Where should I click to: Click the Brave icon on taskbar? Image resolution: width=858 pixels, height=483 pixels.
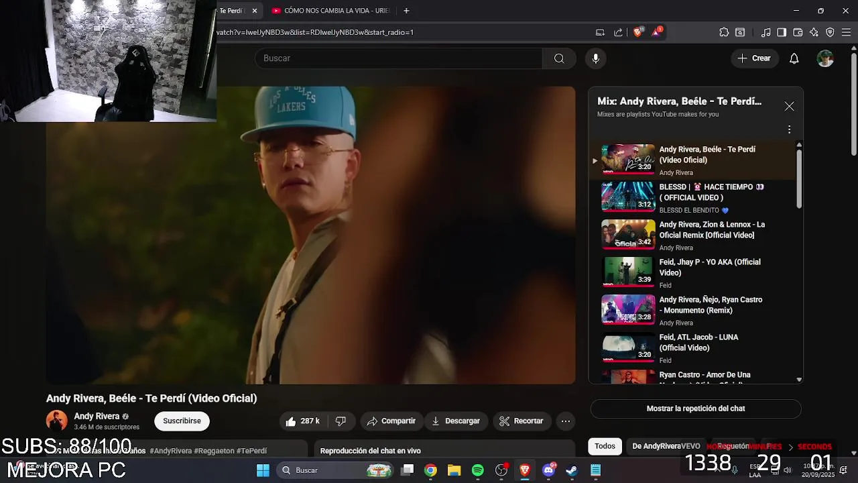525,470
